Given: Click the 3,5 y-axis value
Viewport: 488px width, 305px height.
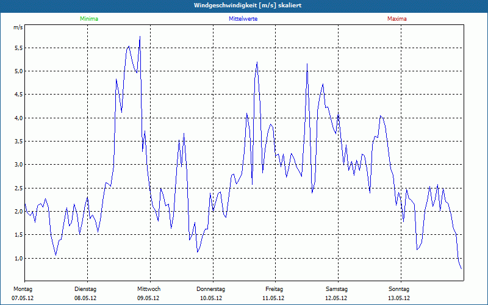Looking at the screenshot, I should pos(18,142).
